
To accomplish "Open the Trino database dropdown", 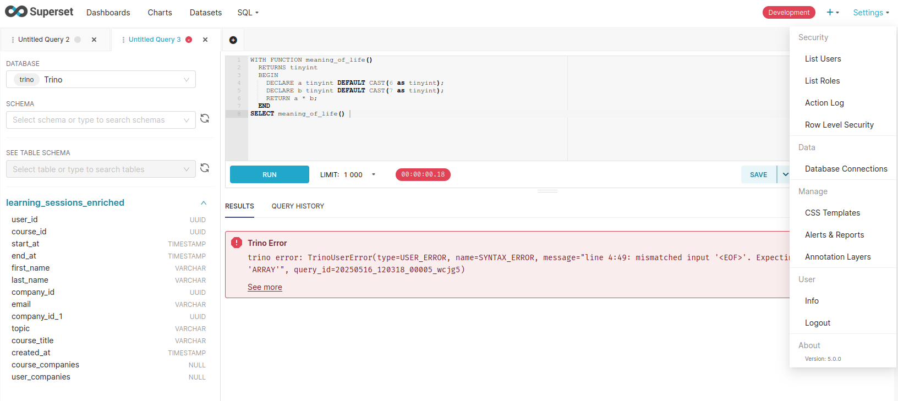I will pos(101,79).
